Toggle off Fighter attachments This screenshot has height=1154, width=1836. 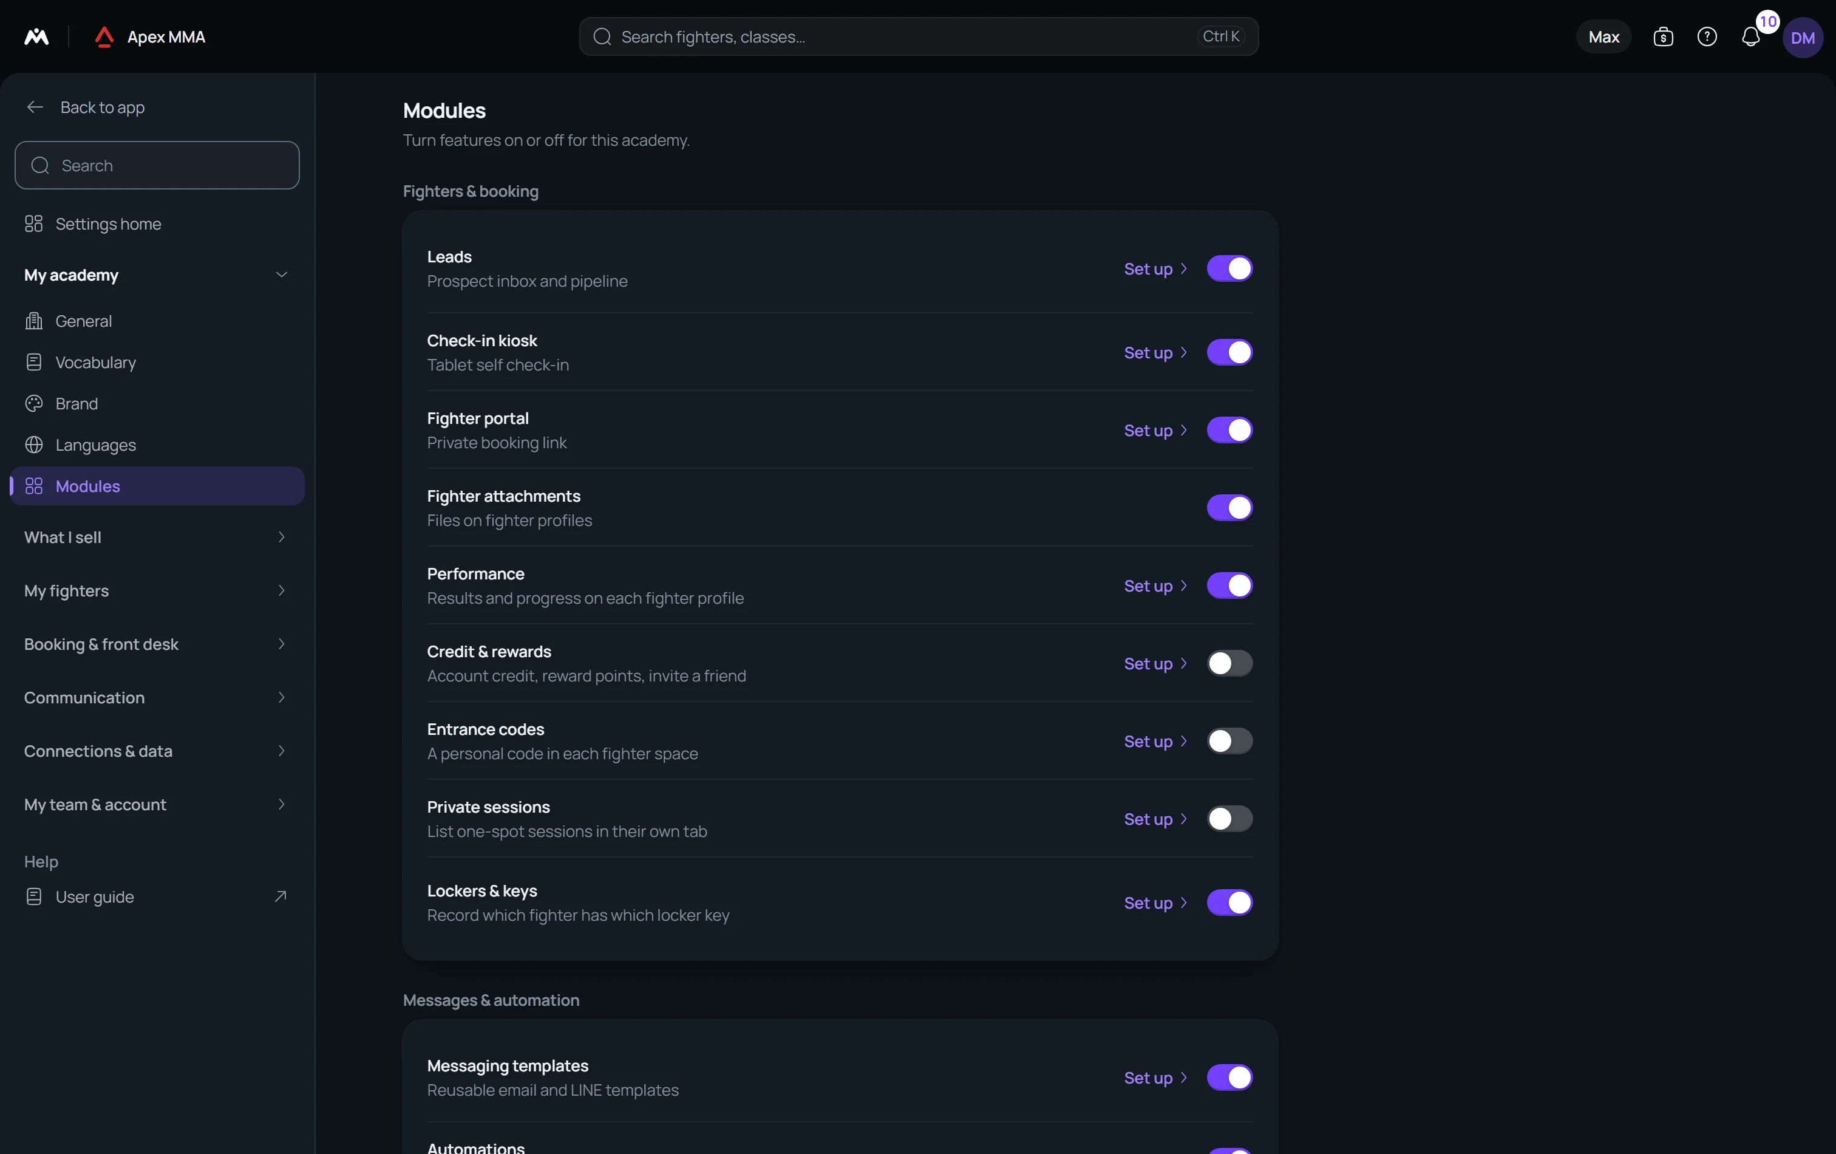point(1229,508)
